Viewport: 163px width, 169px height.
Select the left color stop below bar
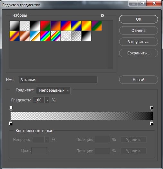[x=11, y=123]
